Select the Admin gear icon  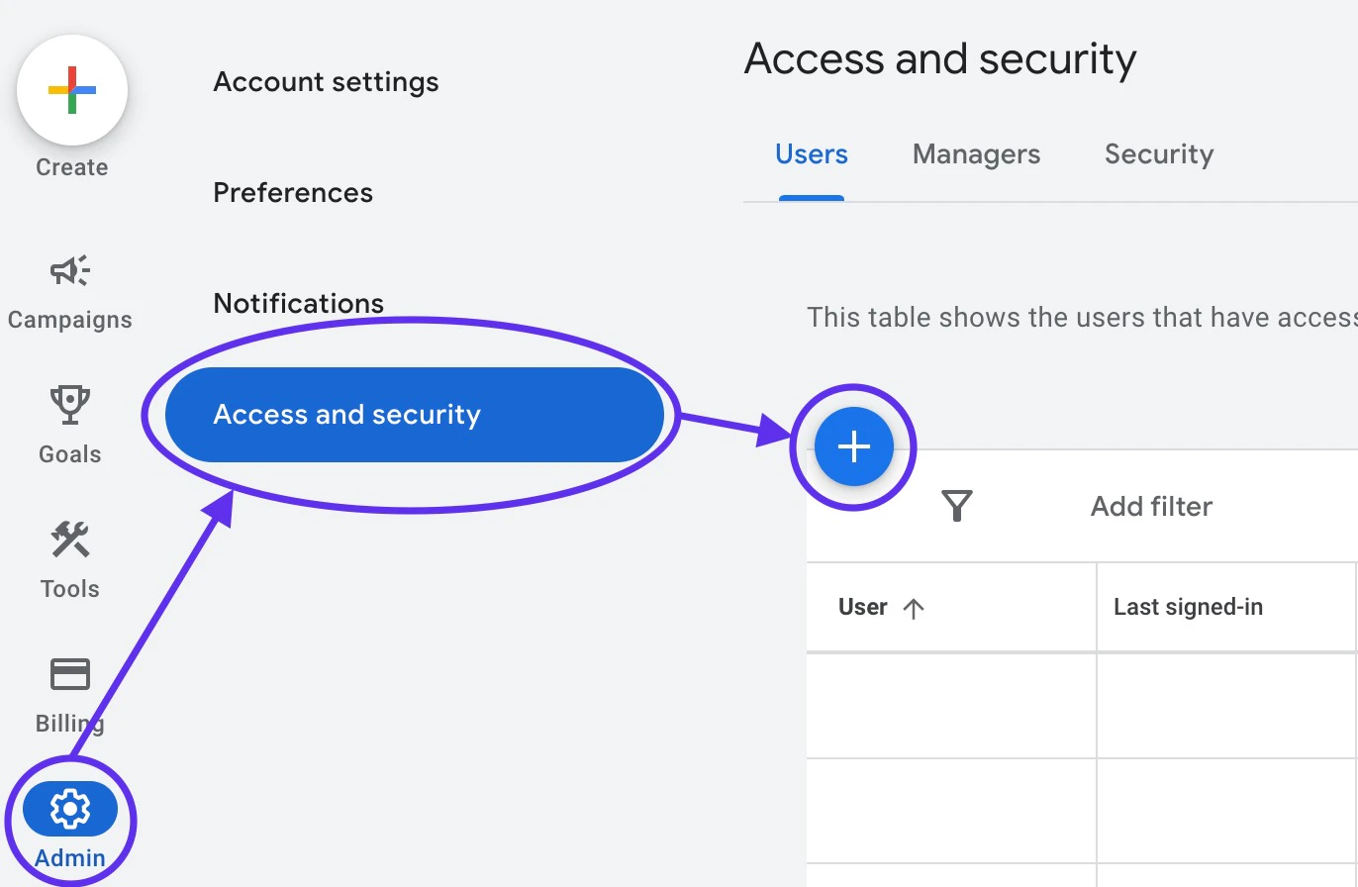click(x=68, y=808)
